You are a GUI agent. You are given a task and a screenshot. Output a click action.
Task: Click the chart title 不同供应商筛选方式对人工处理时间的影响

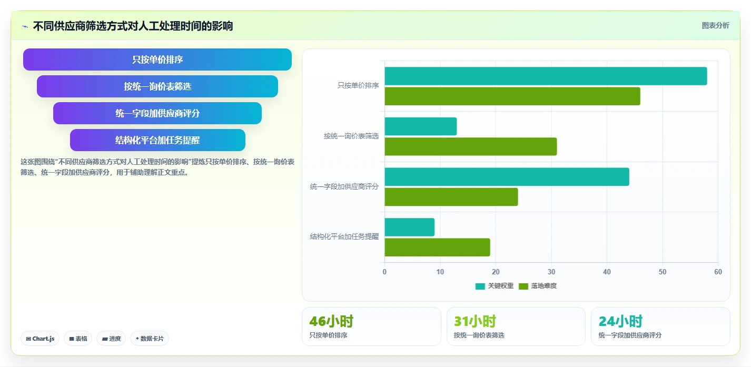tap(133, 26)
